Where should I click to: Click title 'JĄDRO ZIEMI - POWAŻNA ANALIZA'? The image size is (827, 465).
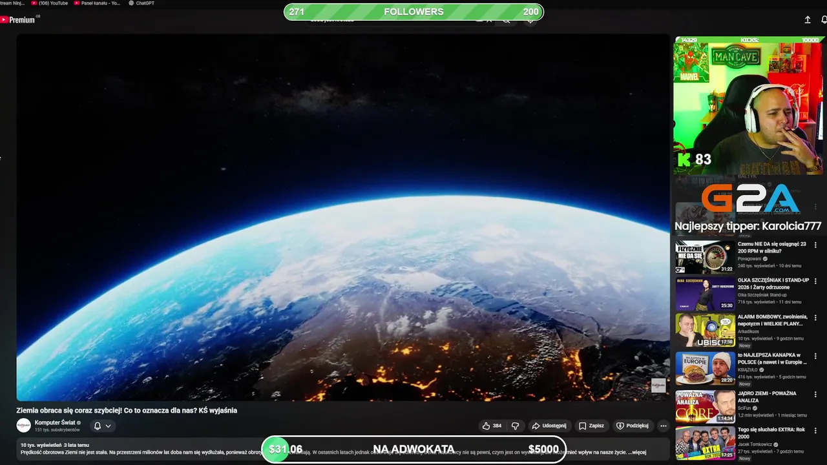click(x=767, y=397)
